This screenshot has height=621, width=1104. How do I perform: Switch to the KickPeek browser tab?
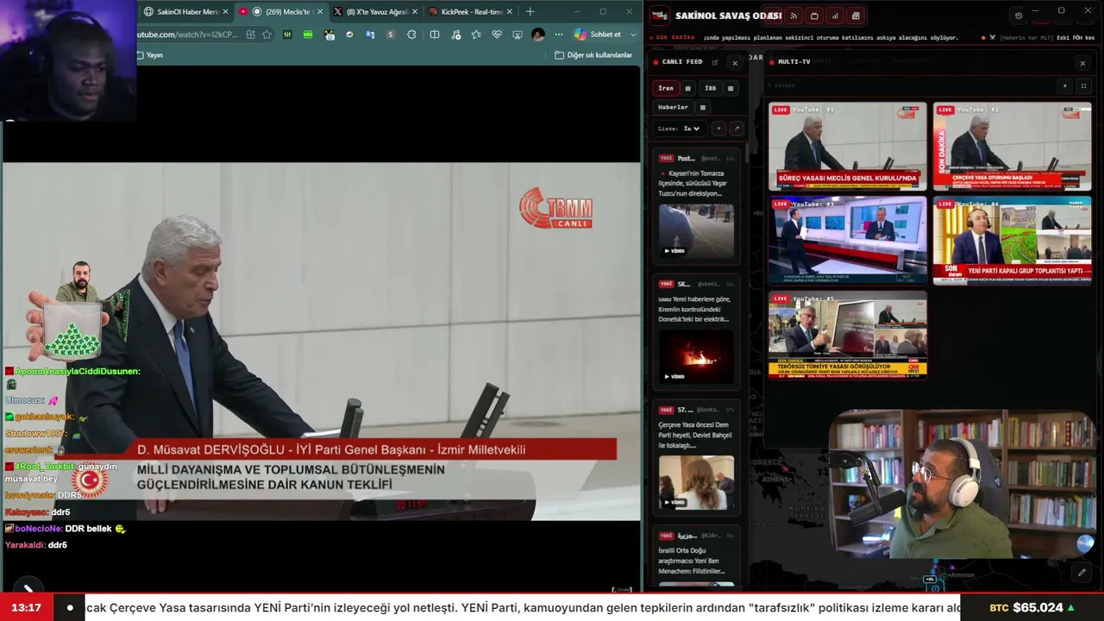[x=470, y=12]
